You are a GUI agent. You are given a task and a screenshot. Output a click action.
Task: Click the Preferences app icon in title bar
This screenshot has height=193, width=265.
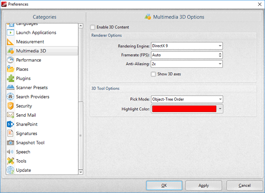tap(4, 4)
